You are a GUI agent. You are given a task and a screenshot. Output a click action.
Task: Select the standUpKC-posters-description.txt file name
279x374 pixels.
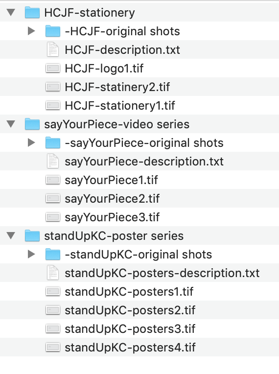point(162,273)
